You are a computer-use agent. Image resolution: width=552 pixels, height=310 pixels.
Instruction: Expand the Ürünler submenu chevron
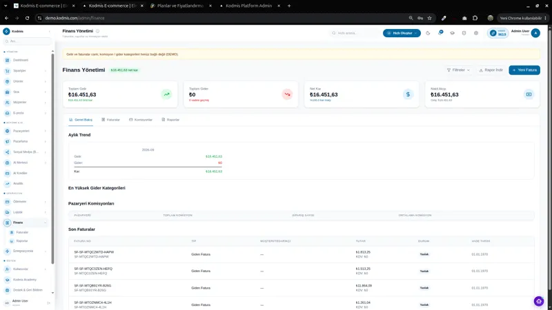click(45, 81)
